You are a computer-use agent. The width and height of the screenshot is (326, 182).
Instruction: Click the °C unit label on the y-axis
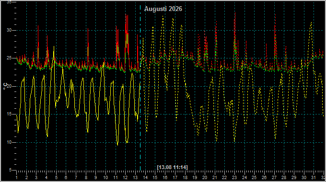coord(5,86)
